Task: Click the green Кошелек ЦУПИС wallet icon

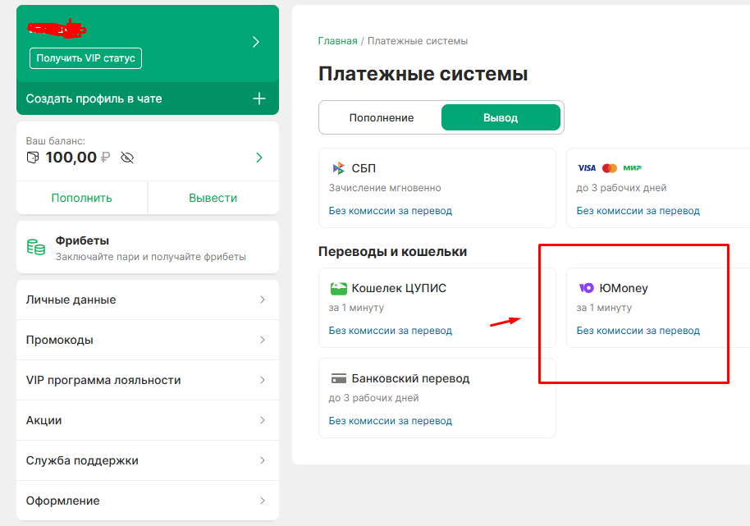Action: pyautogui.click(x=339, y=288)
